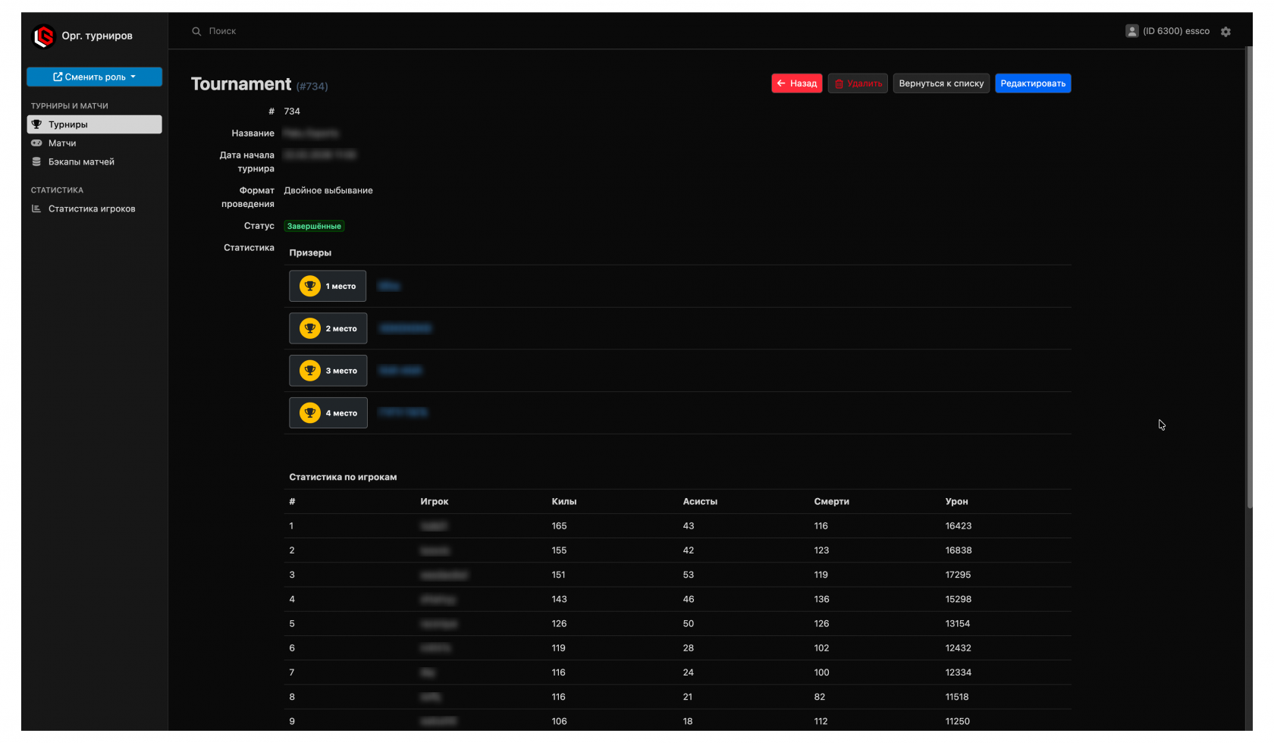The image size is (1274, 743).
Task: Click the first-place winner name link
Action: point(388,286)
